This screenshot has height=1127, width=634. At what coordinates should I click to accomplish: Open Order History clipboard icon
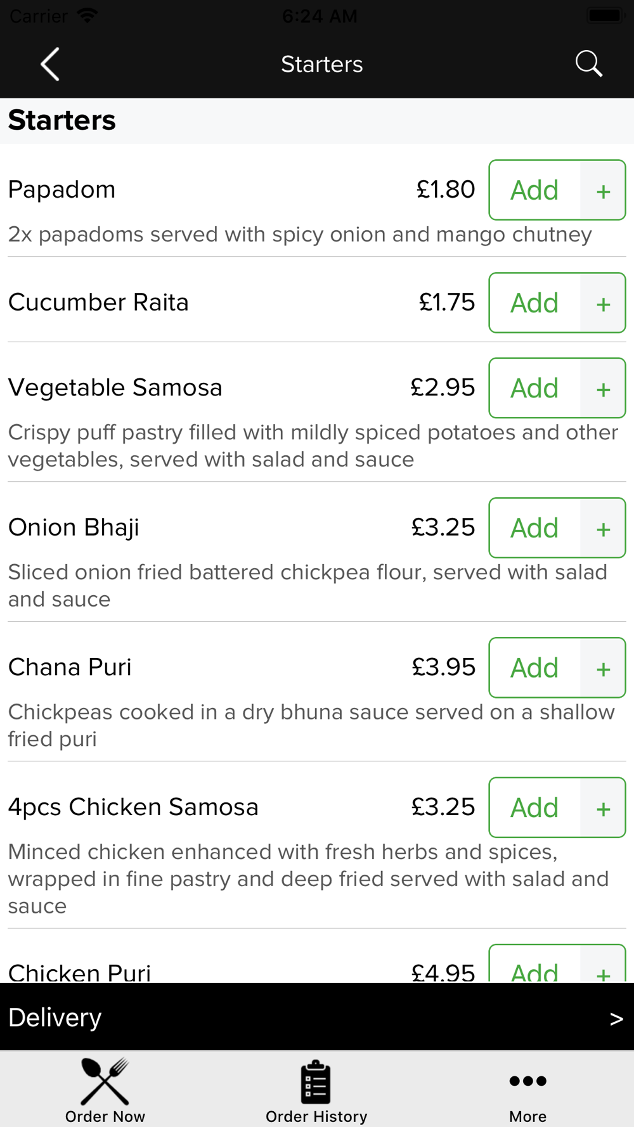316,1082
